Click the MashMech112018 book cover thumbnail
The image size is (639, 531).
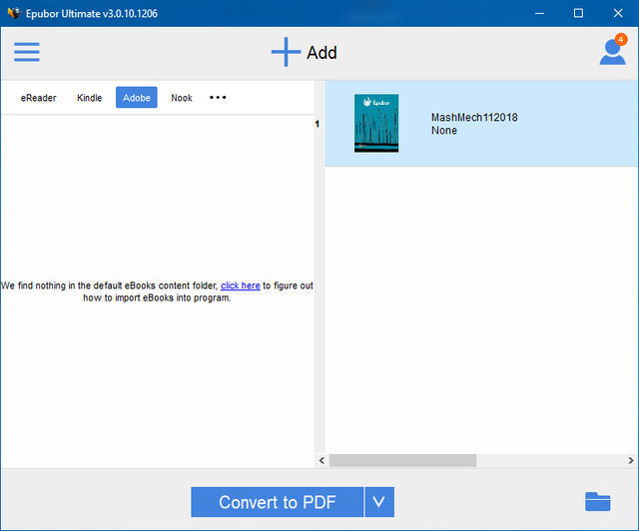376,123
